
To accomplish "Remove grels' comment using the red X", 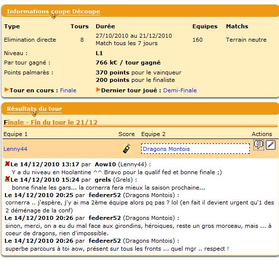I will pos(7,179).
